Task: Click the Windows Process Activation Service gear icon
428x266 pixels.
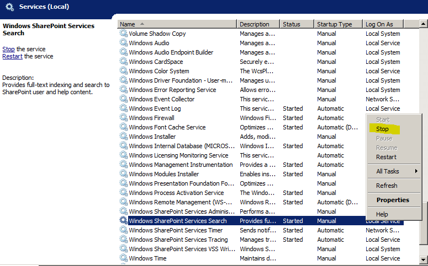Action: [x=123, y=193]
